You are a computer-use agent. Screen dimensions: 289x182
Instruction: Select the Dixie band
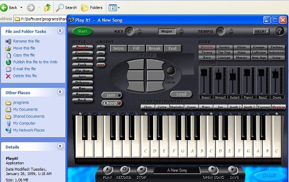242,47
